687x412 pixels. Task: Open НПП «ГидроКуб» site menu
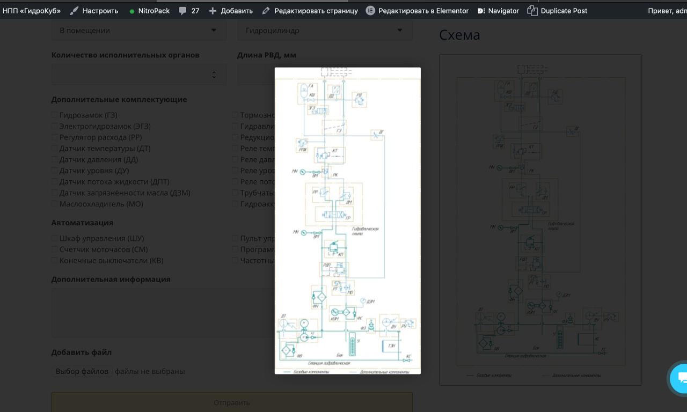pyautogui.click(x=32, y=11)
